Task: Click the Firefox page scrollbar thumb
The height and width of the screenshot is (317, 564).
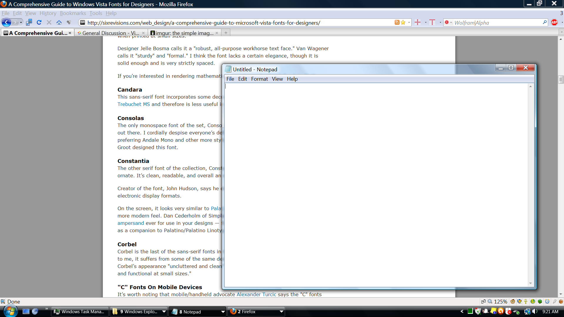Action: [561, 80]
